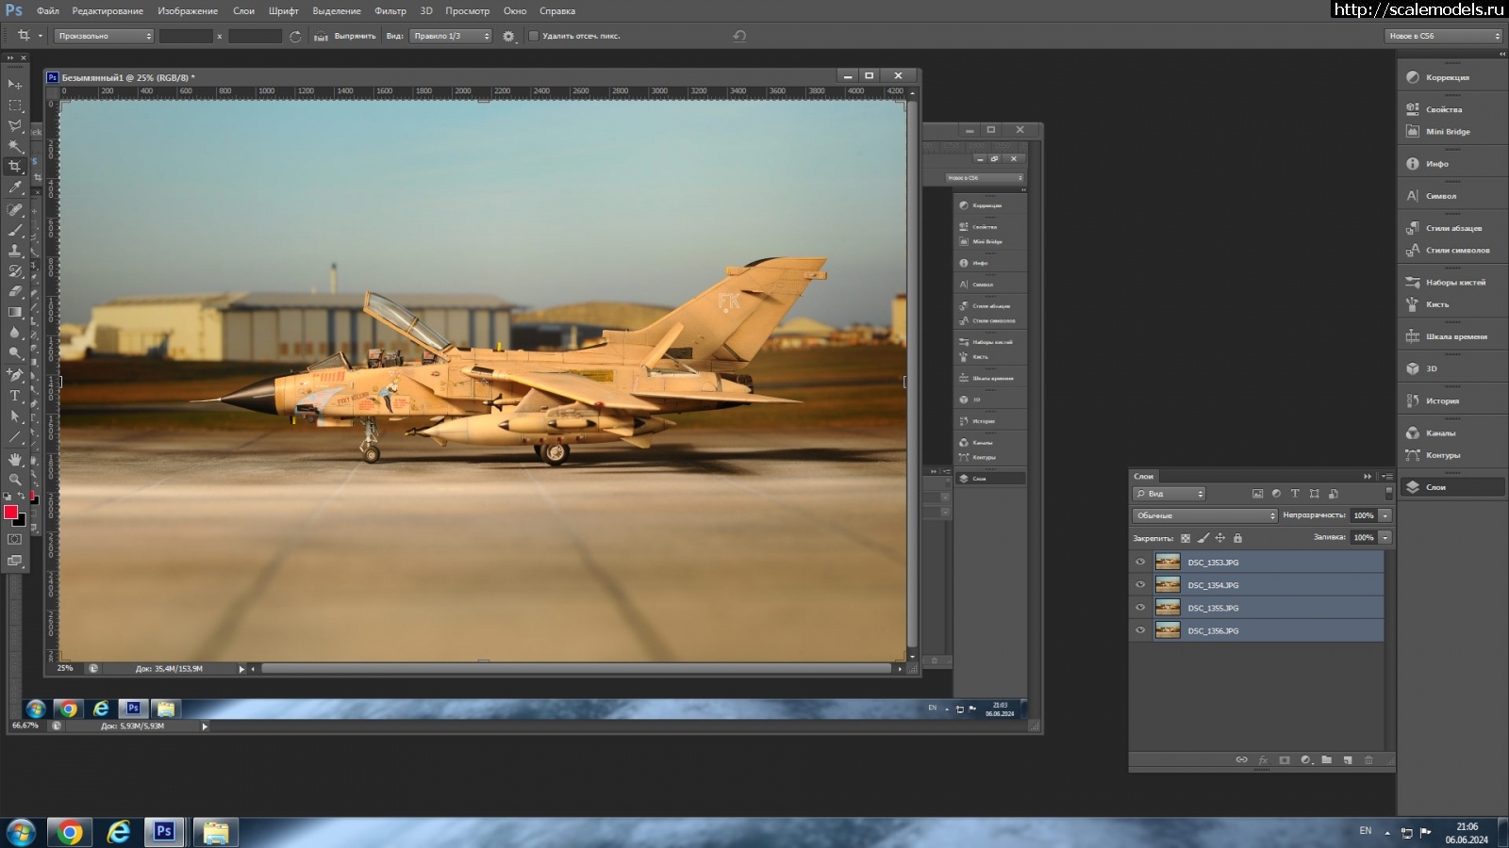Select the Horizontal Type tool
Screen dimensions: 1509x848
tap(15, 396)
